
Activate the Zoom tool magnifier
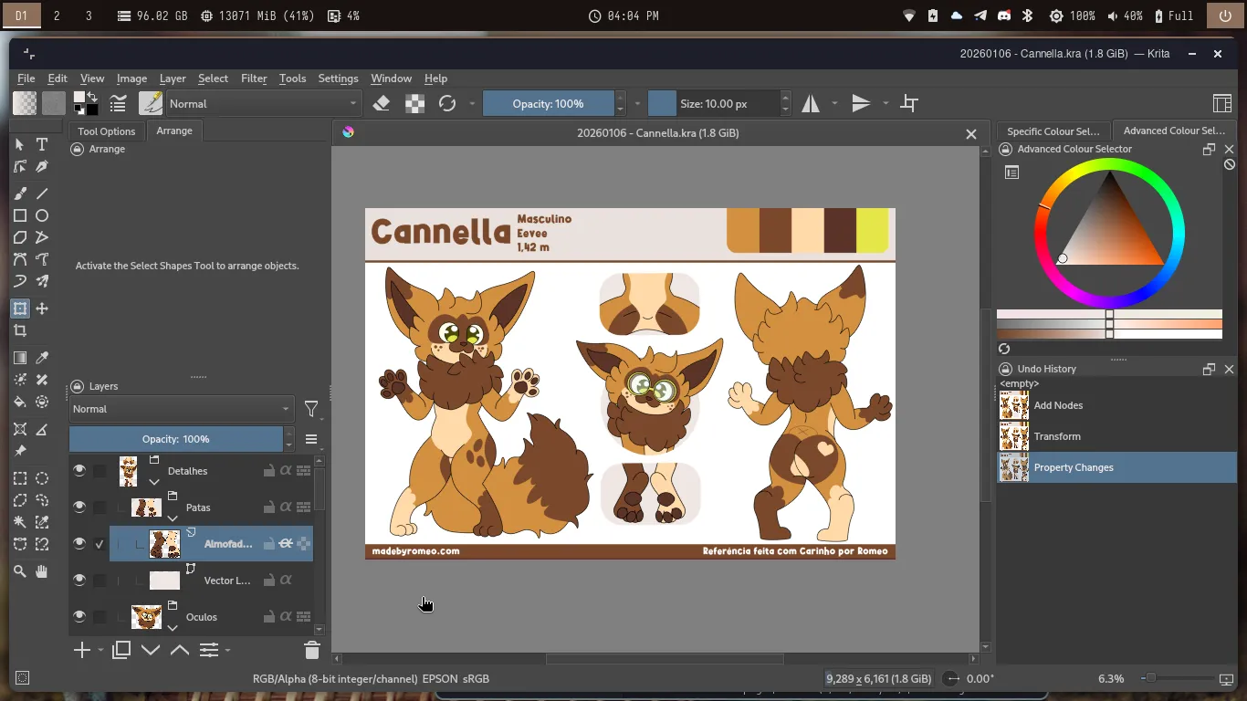(x=20, y=571)
